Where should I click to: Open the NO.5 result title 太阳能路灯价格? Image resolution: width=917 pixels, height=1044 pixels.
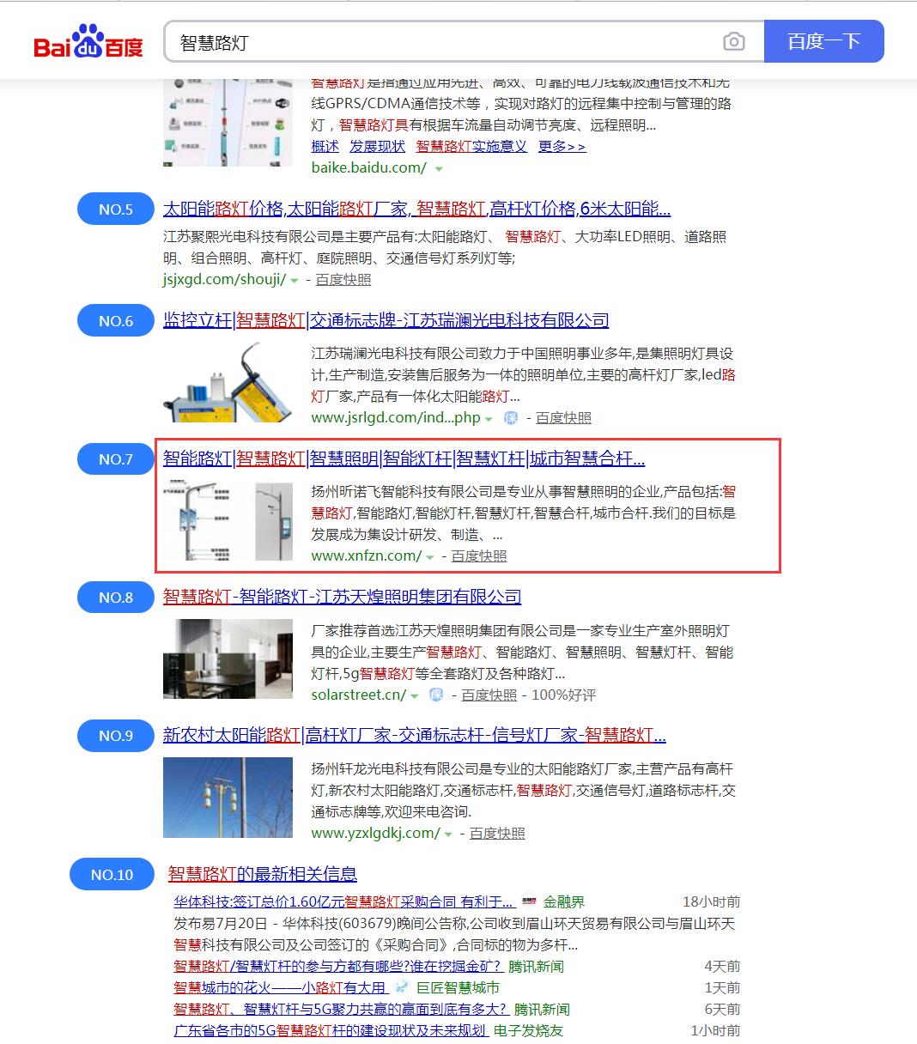coord(416,209)
